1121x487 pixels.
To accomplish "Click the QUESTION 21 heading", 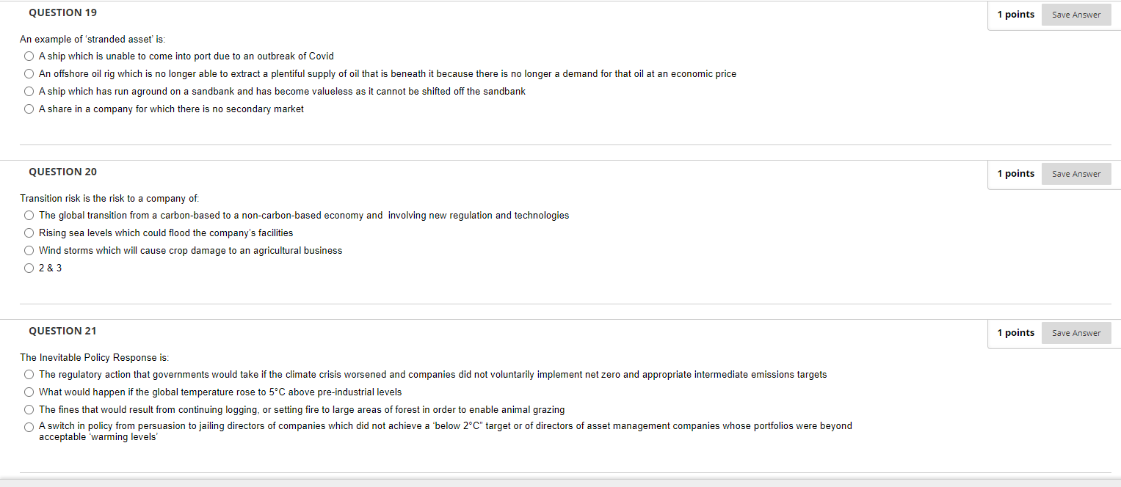I will 62,331.
